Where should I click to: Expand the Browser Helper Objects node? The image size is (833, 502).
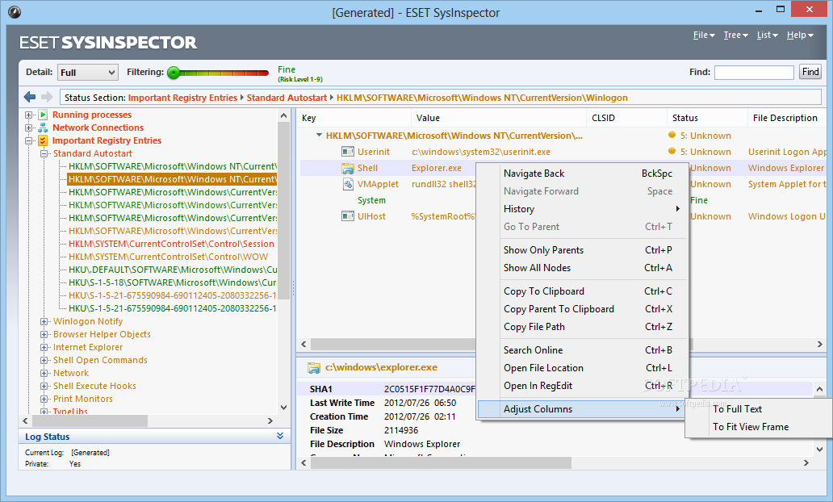click(44, 334)
